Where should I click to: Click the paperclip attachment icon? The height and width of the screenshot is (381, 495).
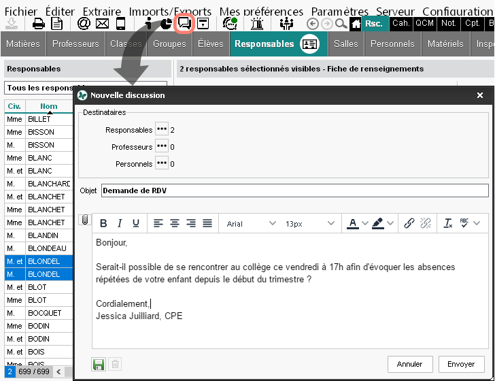(84, 220)
